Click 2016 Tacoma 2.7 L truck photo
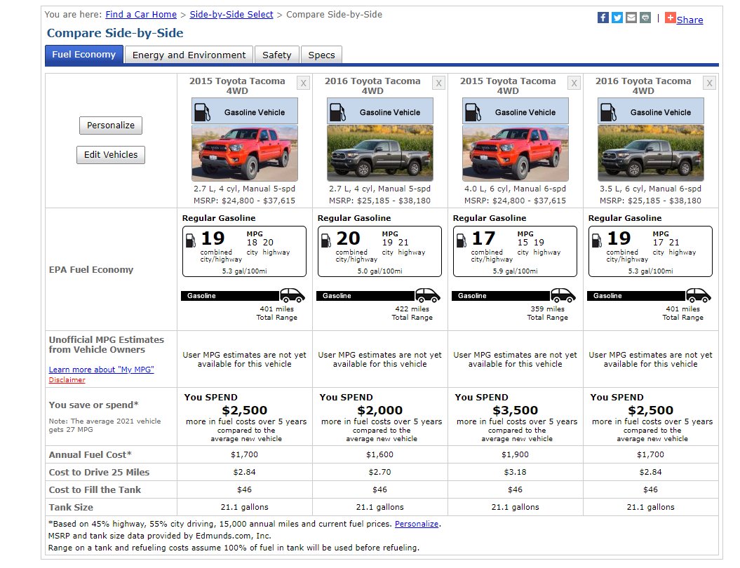Image resolution: width=740 pixels, height=568 pixels. coord(380,153)
